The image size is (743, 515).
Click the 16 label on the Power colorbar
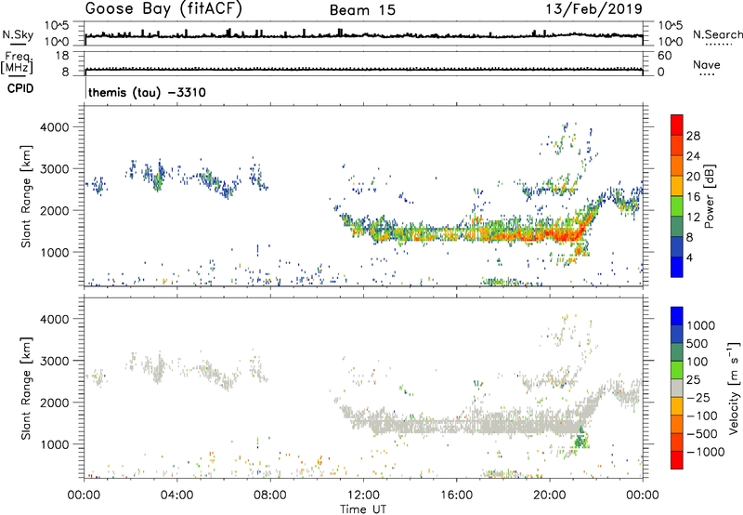pyautogui.click(x=693, y=197)
